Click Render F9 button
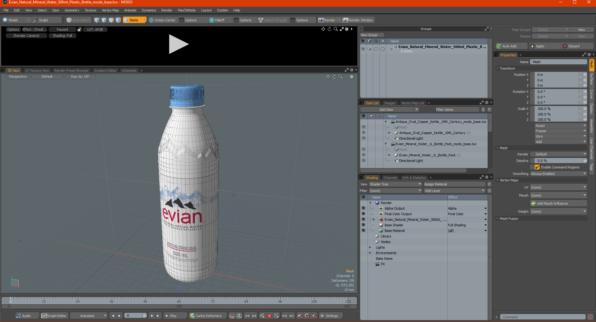This screenshot has height=322, width=596. (x=329, y=20)
